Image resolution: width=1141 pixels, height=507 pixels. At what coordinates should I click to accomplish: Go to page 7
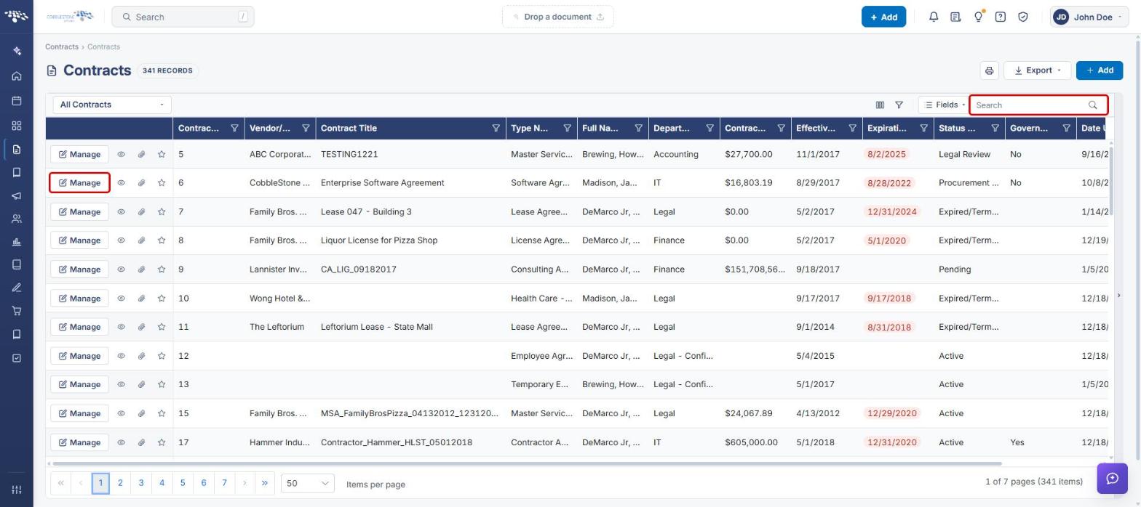coord(224,483)
